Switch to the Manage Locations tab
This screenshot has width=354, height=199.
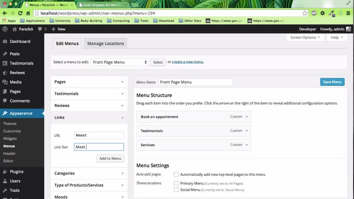pyautogui.click(x=105, y=44)
